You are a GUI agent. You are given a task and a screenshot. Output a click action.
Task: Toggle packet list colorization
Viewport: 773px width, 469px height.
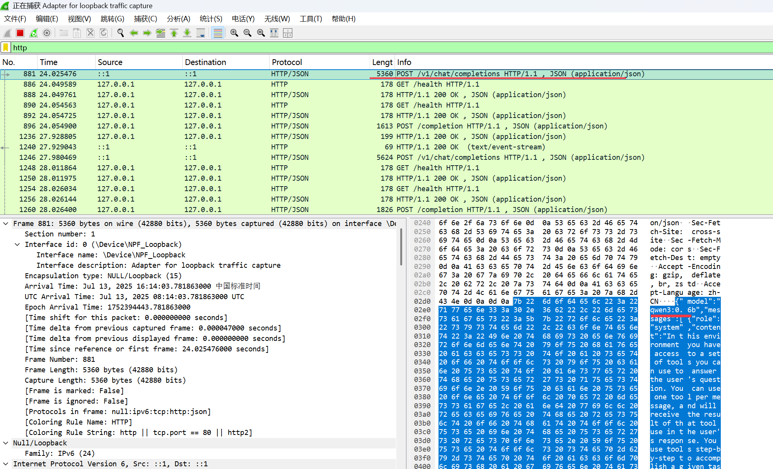click(218, 33)
